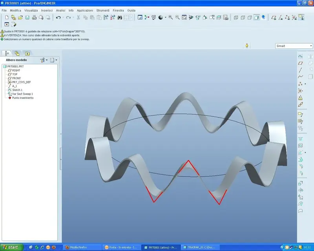Select the Shell tool in right toolbar
The height and width of the screenshot is (251, 314).
click(x=300, y=146)
